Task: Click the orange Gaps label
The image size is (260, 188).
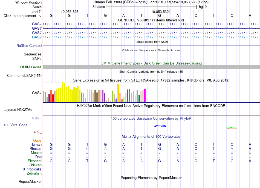Action: (37, 141)
